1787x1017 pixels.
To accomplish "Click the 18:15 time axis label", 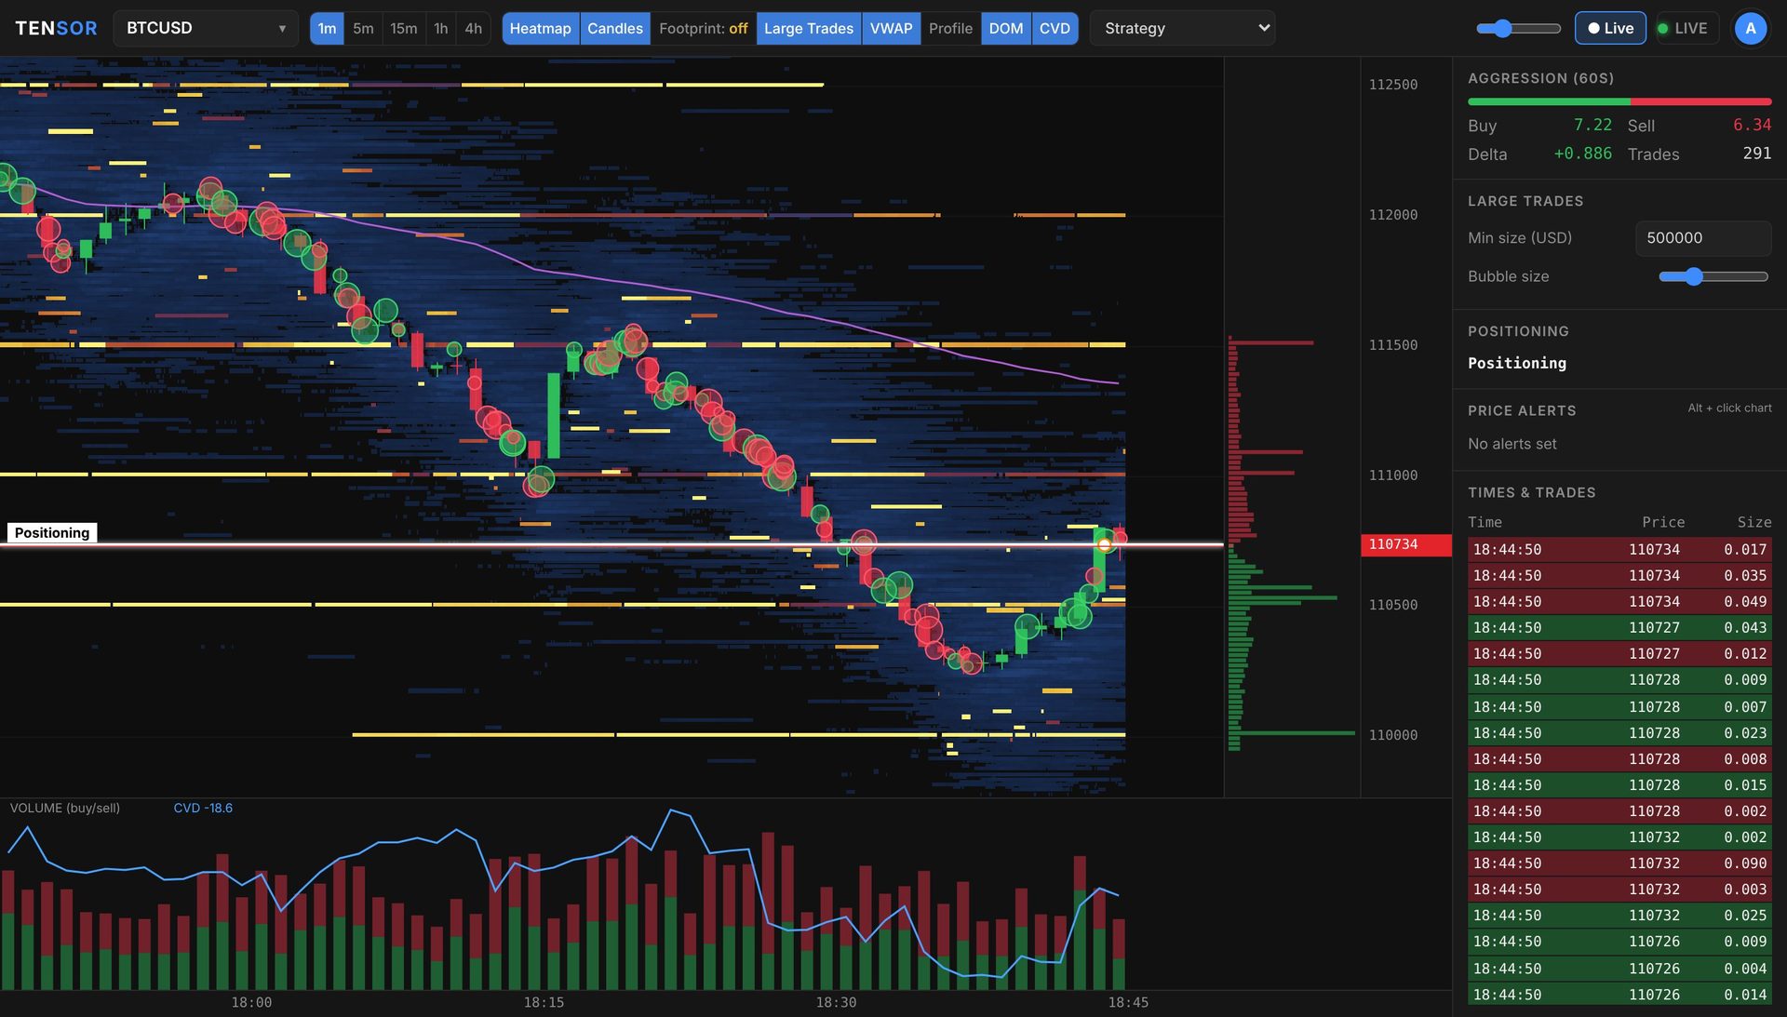I will [544, 1002].
